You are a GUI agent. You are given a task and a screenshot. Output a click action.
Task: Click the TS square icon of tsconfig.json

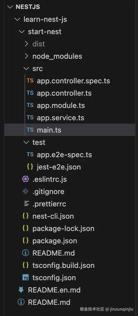(x=26, y=277)
